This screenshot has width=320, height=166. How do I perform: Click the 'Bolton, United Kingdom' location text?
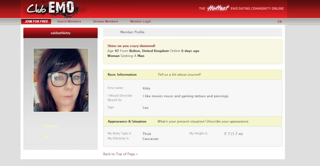click(149, 51)
